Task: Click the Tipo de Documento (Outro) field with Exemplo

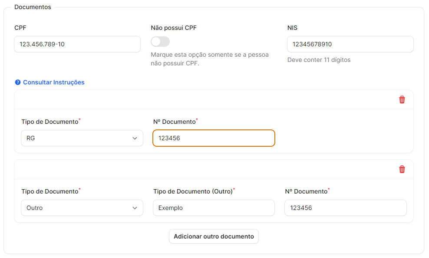Action: [214, 208]
